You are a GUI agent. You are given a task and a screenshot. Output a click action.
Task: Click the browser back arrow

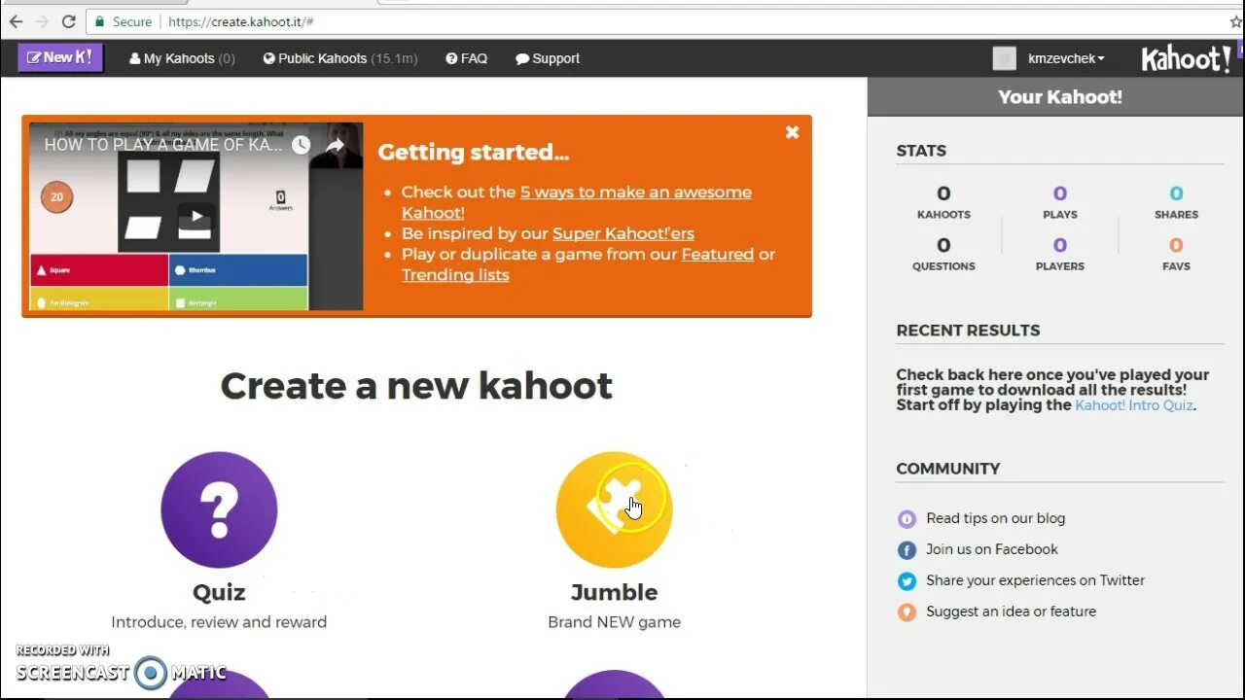point(16,21)
